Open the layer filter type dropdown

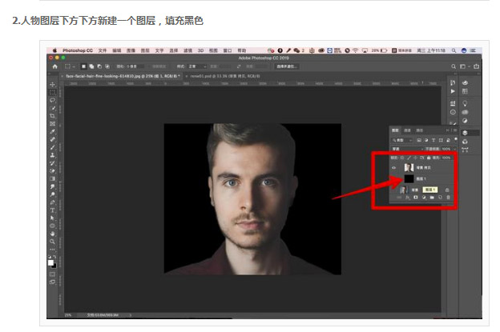[402, 140]
